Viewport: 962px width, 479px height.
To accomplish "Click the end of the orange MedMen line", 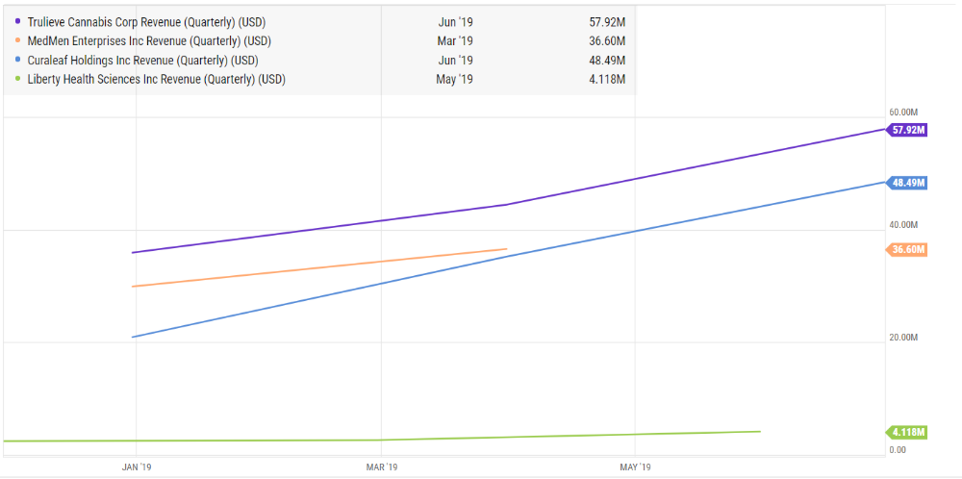I will tap(506, 248).
